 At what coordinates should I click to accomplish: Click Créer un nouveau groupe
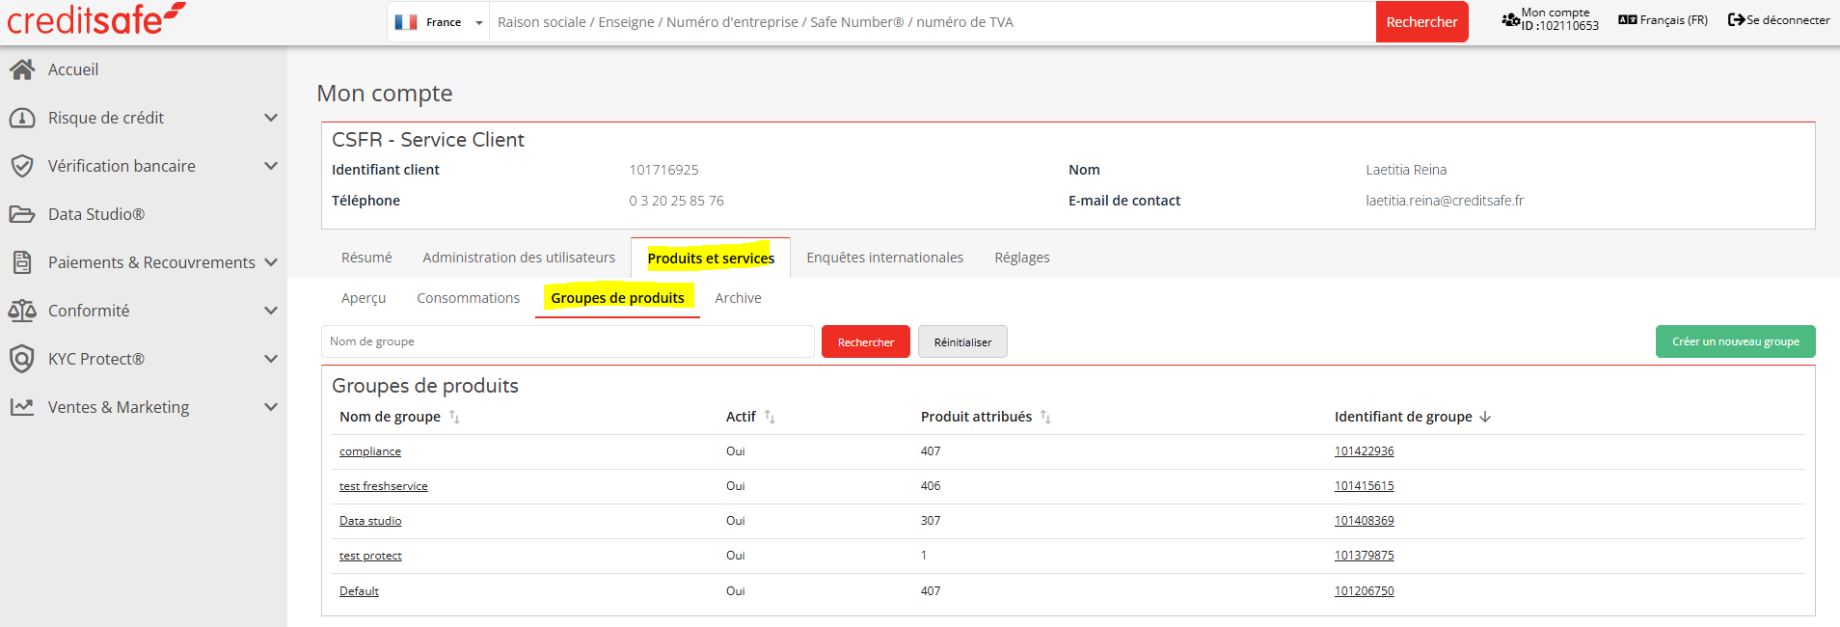[1735, 341]
